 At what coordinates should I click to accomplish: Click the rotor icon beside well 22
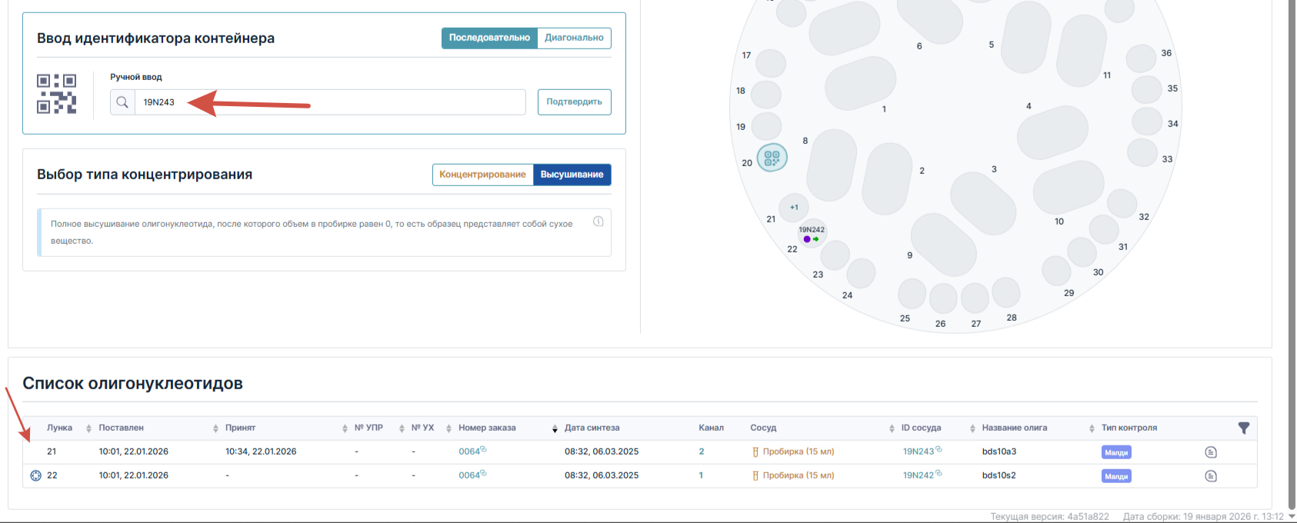[x=35, y=475]
